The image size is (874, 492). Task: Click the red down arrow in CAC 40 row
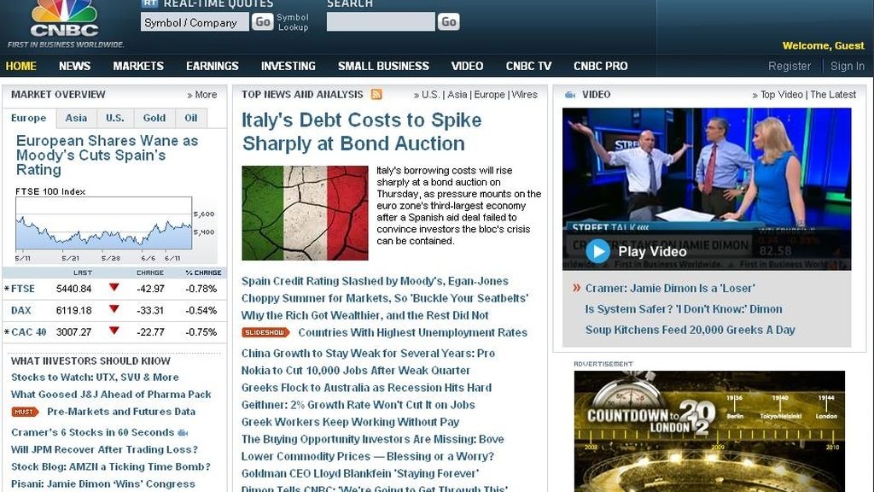coord(114,331)
